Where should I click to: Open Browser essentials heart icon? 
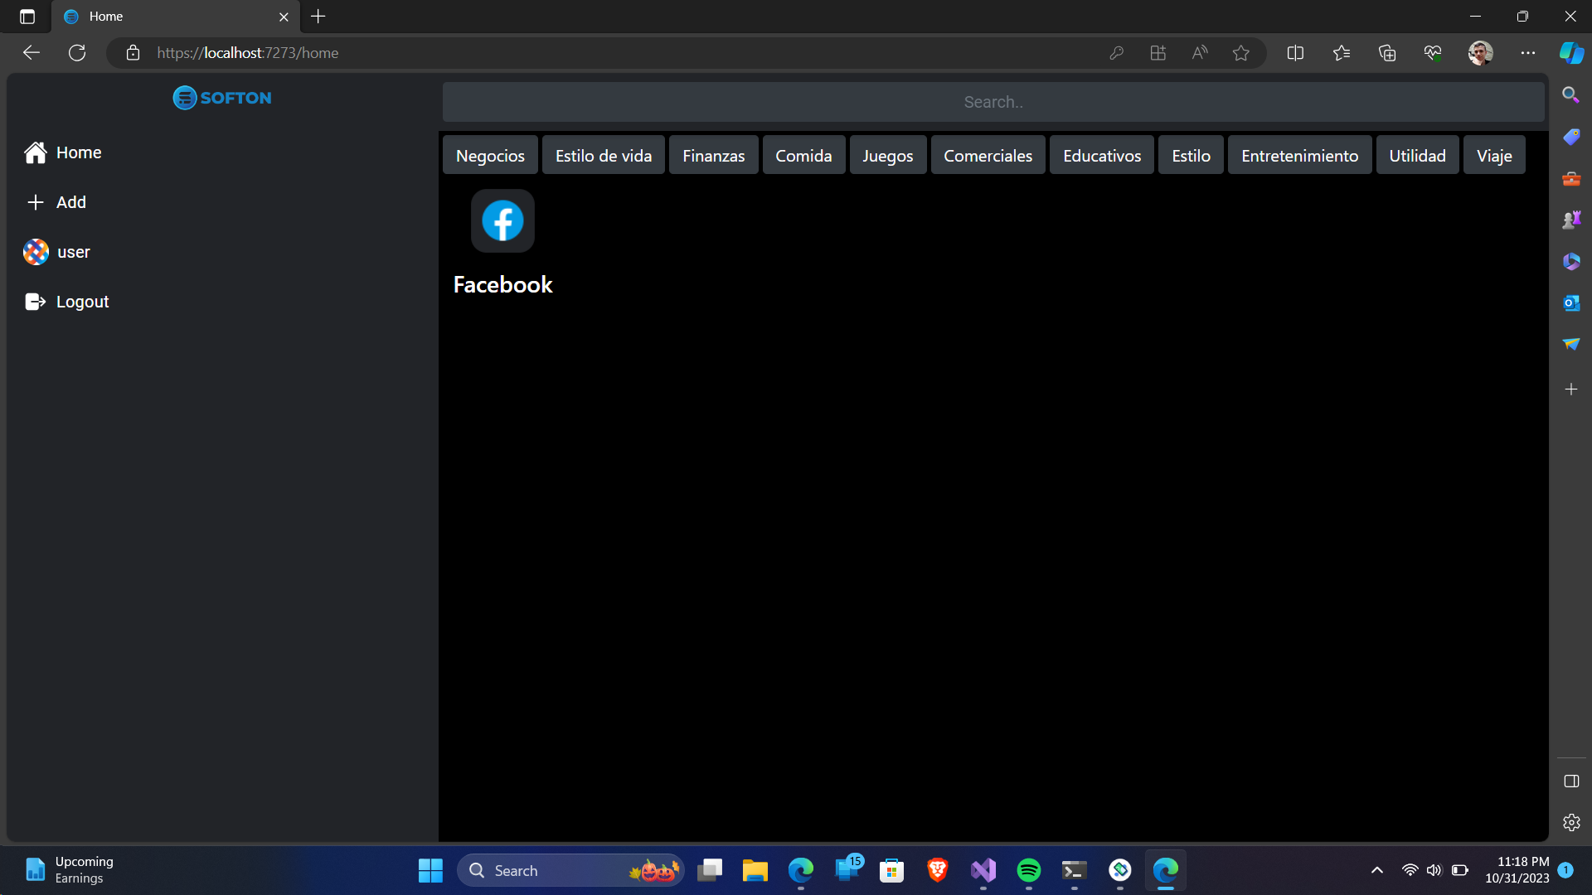tap(1433, 53)
